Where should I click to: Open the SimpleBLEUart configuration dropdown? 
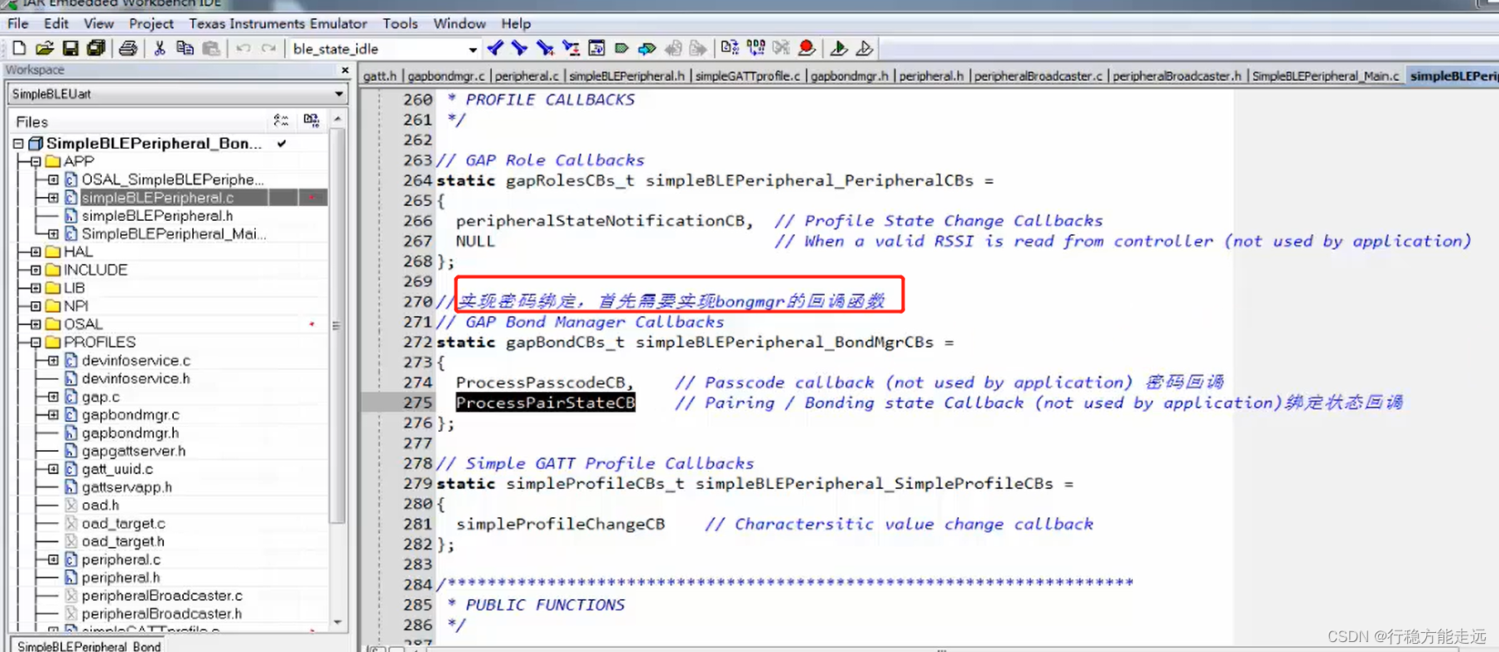point(339,94)
